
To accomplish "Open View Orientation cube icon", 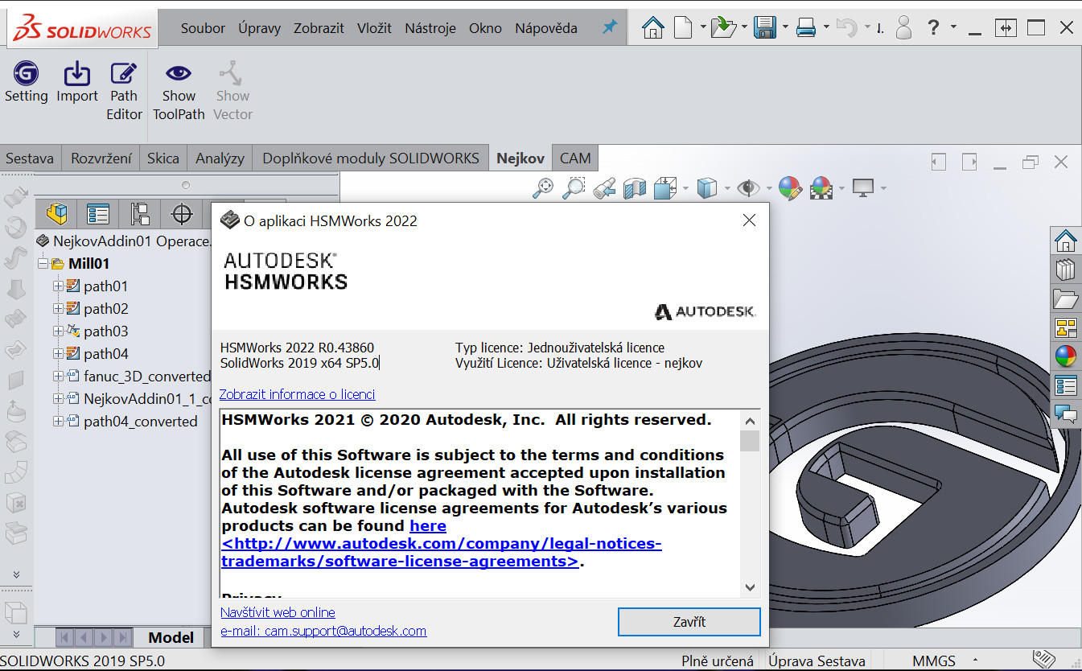I will tap(664, 188).
